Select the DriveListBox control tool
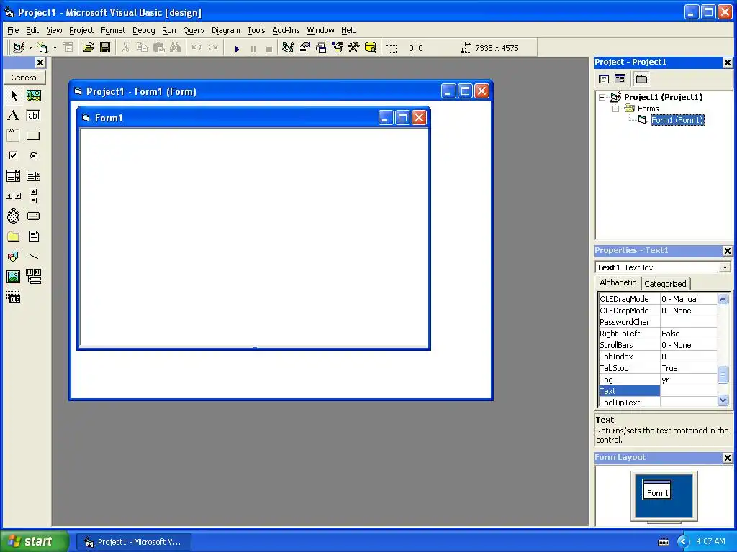The height and width of the screenshot is (552, 737). pos(33,216)
